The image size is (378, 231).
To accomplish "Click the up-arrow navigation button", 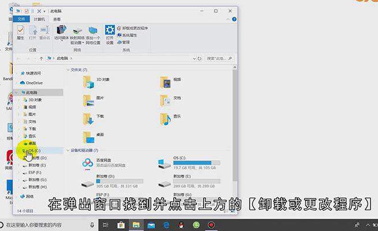I will [41, 59].
